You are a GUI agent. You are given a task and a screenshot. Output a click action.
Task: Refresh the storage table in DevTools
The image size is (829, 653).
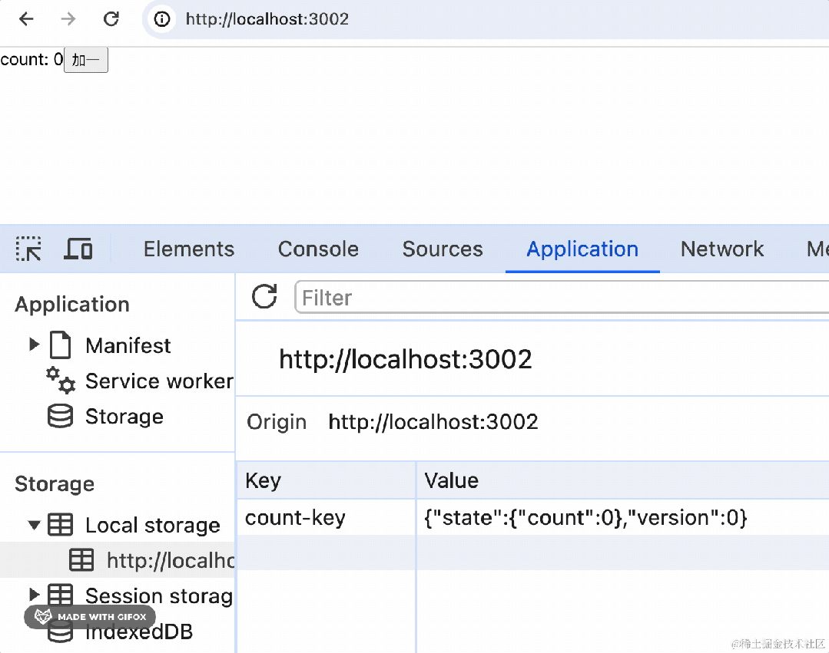coord(264,296)
